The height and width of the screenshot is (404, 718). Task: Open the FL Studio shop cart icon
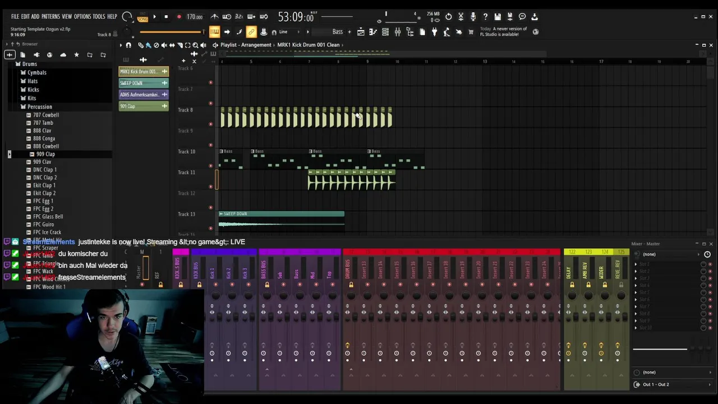pos(471,32)
